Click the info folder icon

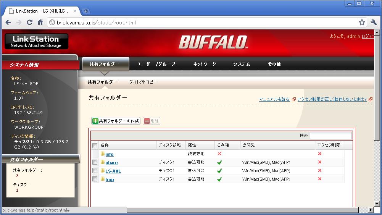103,154
